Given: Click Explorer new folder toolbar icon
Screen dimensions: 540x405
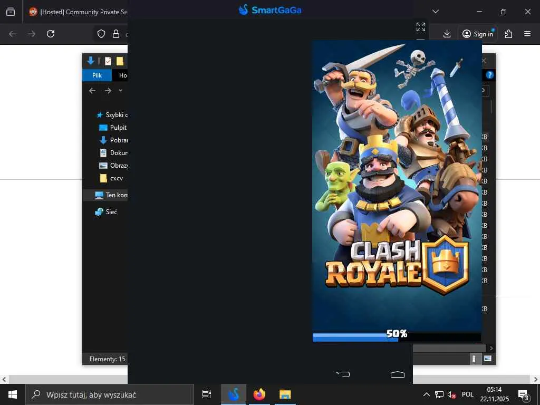Looking at the screenshot, I should pyautogui.click(x=120, y=61).
